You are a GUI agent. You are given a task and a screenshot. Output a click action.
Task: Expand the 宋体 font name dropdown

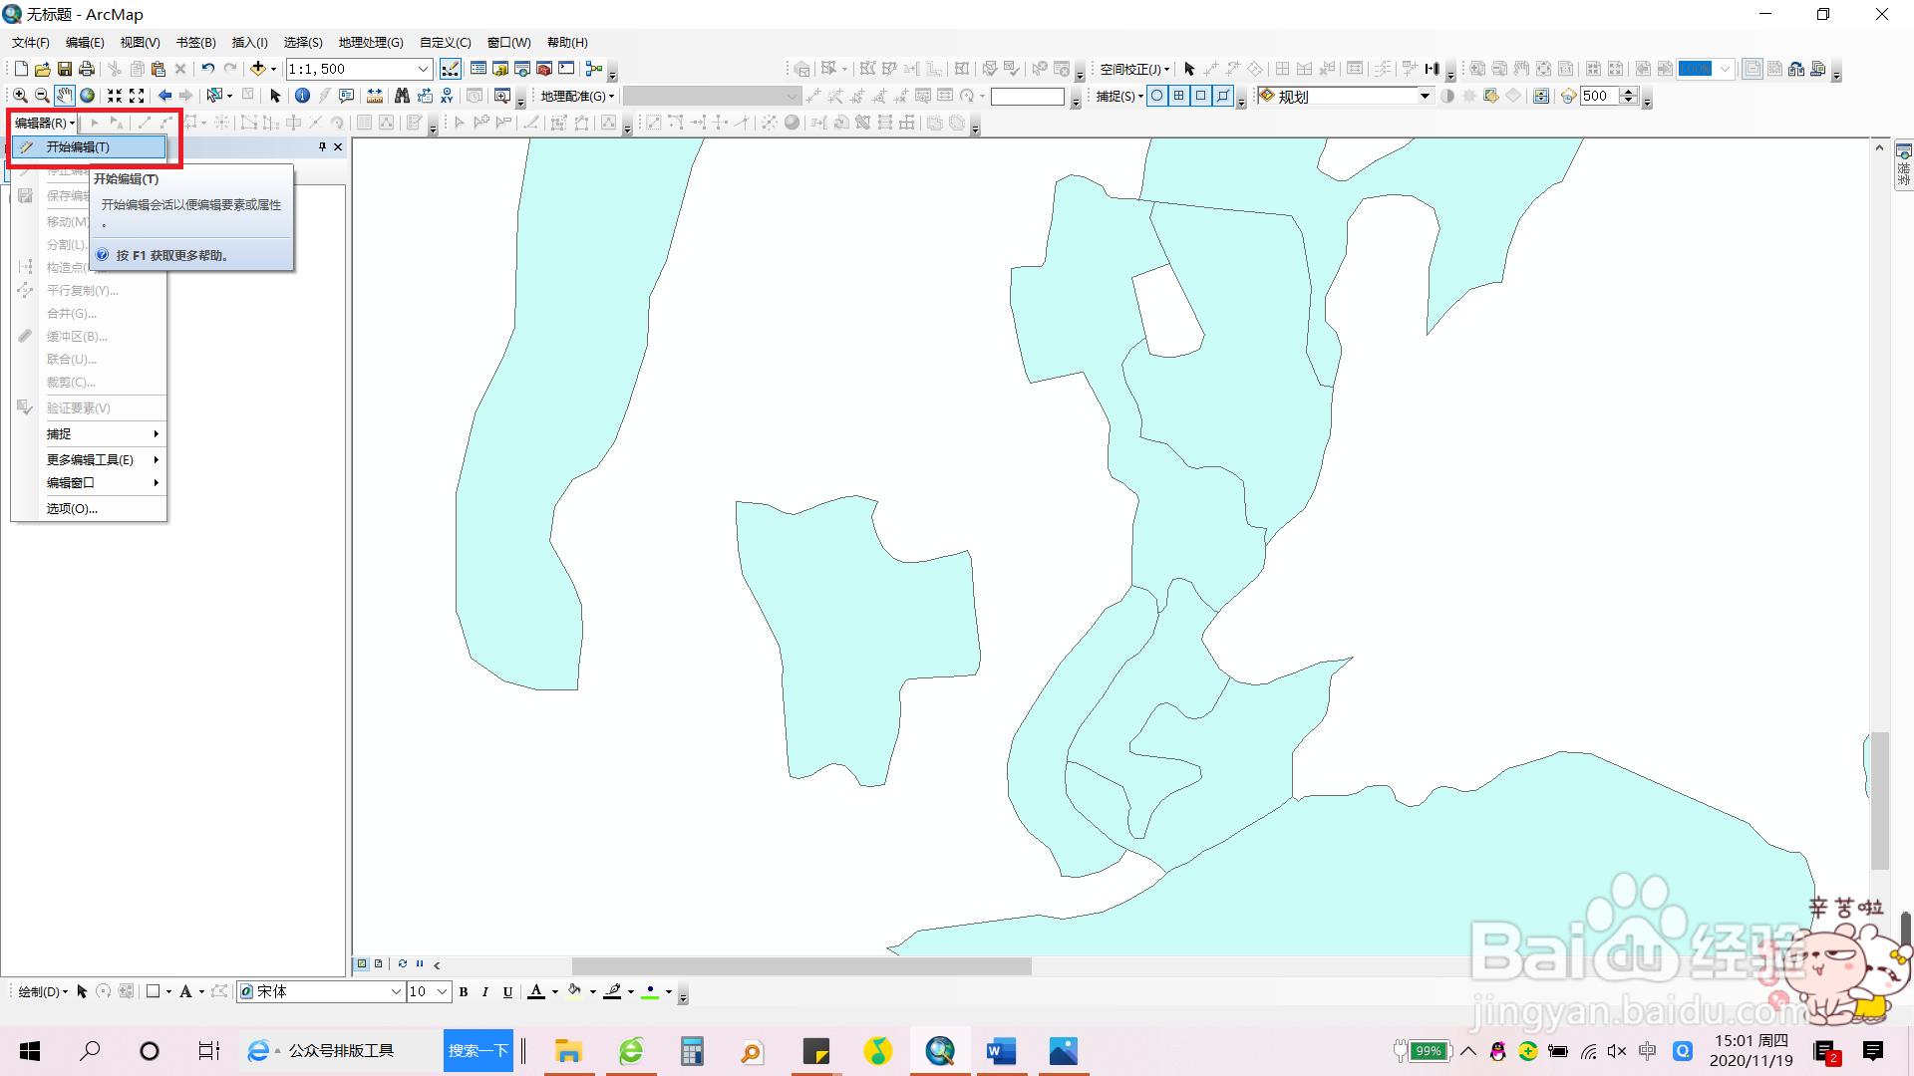point(396,991)
